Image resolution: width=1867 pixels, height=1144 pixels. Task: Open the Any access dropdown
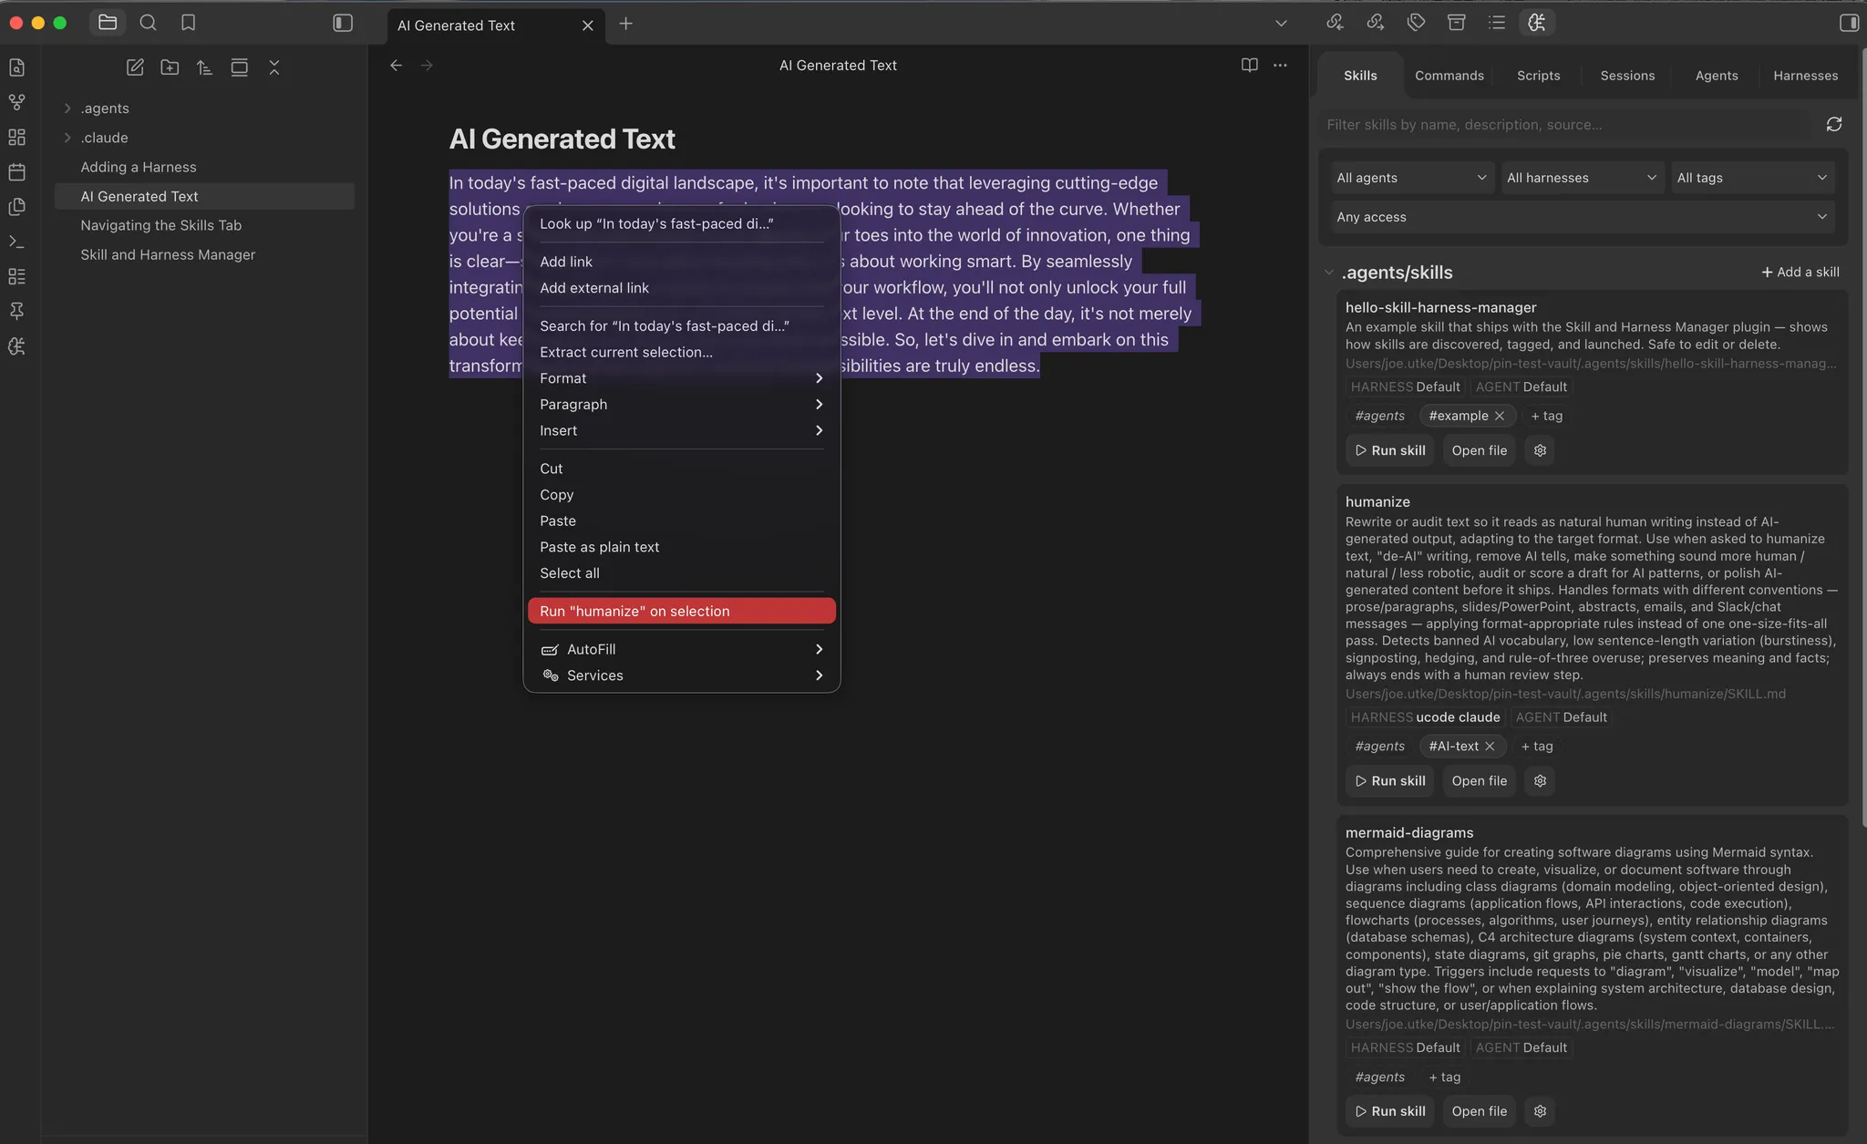1582,217
